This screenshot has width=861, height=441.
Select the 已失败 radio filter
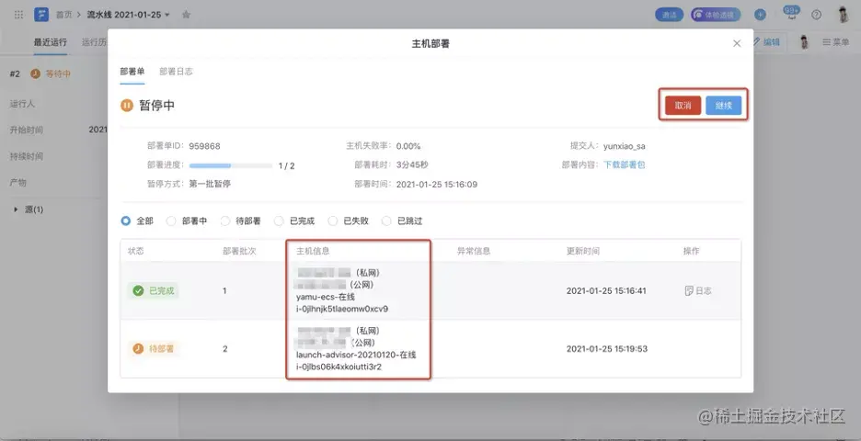[333, 221]
